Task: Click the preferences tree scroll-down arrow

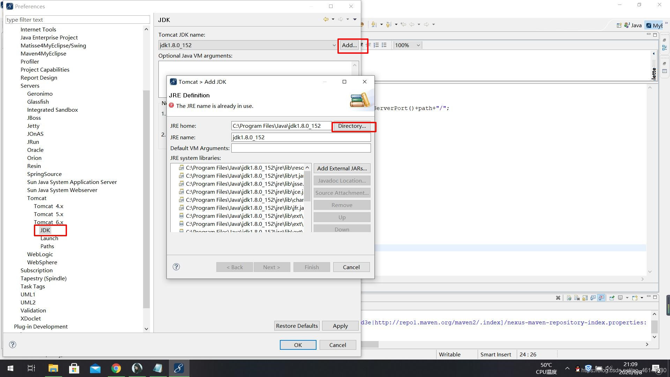Action: 146,328
